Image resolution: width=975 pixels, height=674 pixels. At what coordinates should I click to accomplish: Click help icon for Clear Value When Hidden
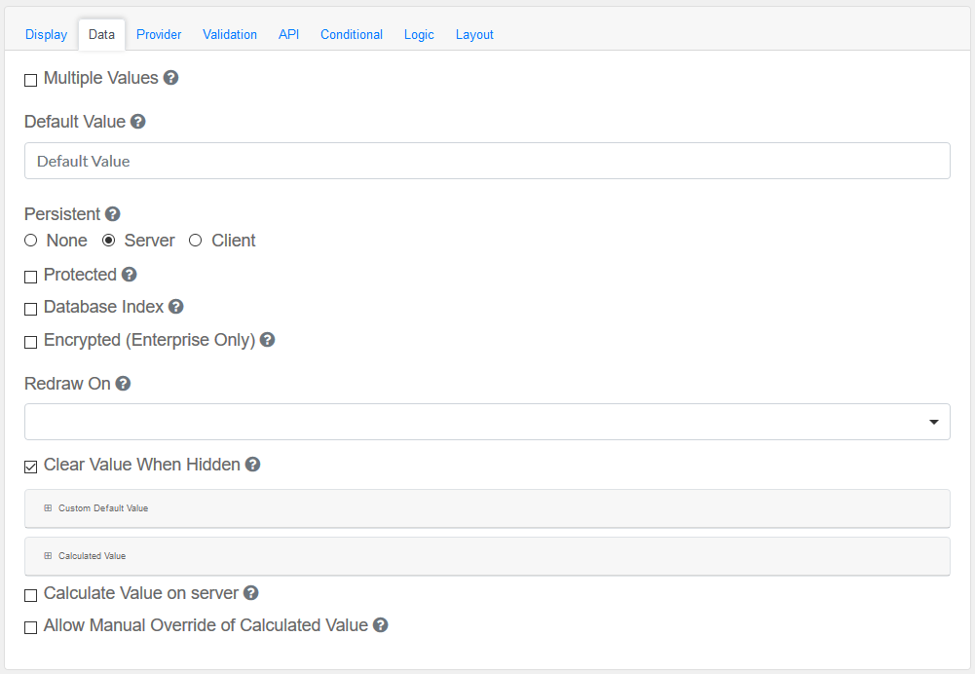point(253,465)
